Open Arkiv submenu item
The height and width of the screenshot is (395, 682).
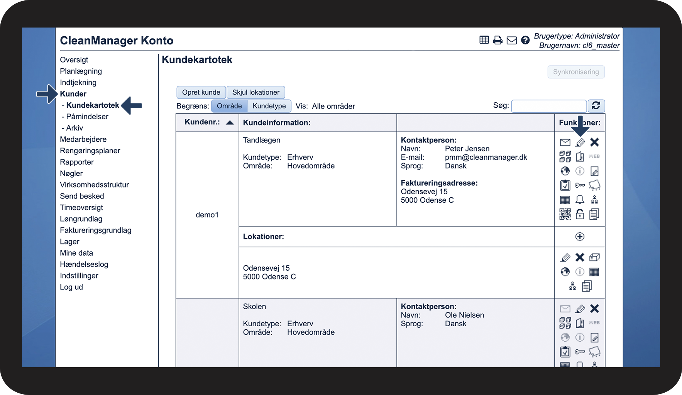tap(74, 128)
